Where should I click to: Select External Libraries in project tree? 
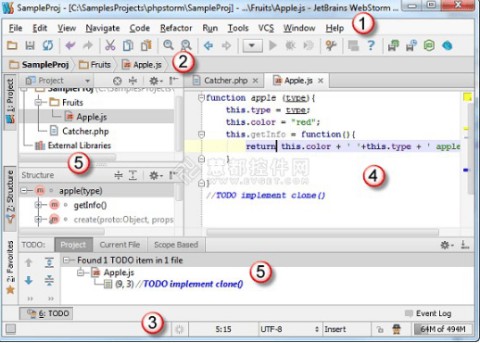coord(73,146)
